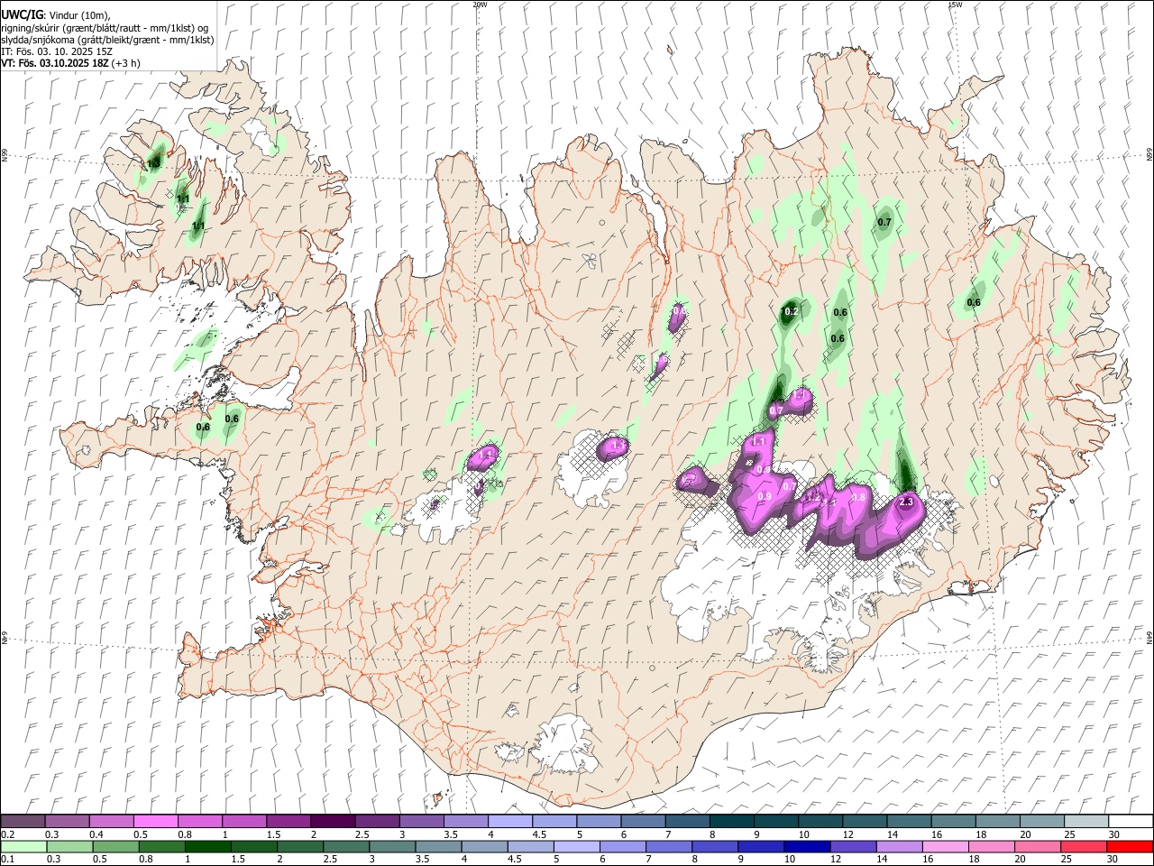The height and width of the screenshot is (866, 1154).
Task: Click the 2.3 precipitation value on the map
Action: coord(906,502)
